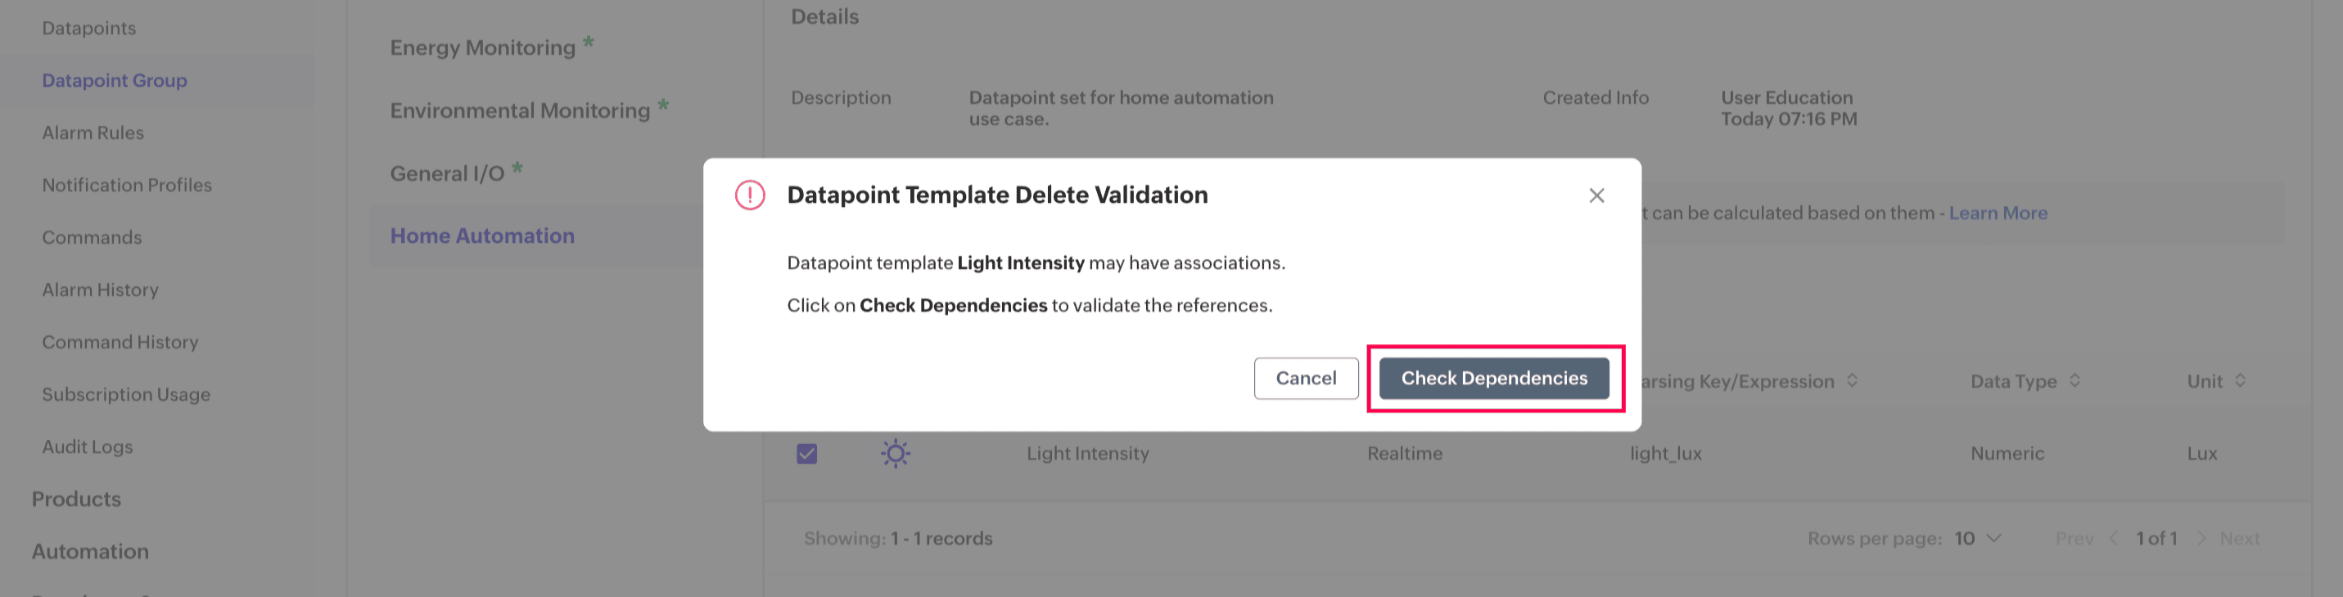Click the red warning exclamation icon
This screenshot has height=597, width=2343.
pyautogui.click(x=749, y=195)
